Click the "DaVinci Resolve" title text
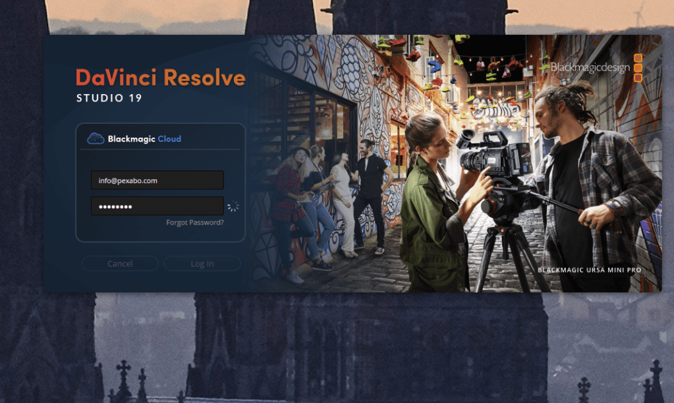The width and height of the screenshot is (674, 403). tap(161, 78)
